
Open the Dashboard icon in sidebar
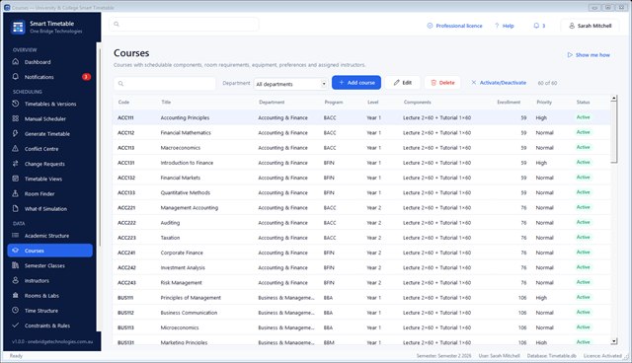16,61
